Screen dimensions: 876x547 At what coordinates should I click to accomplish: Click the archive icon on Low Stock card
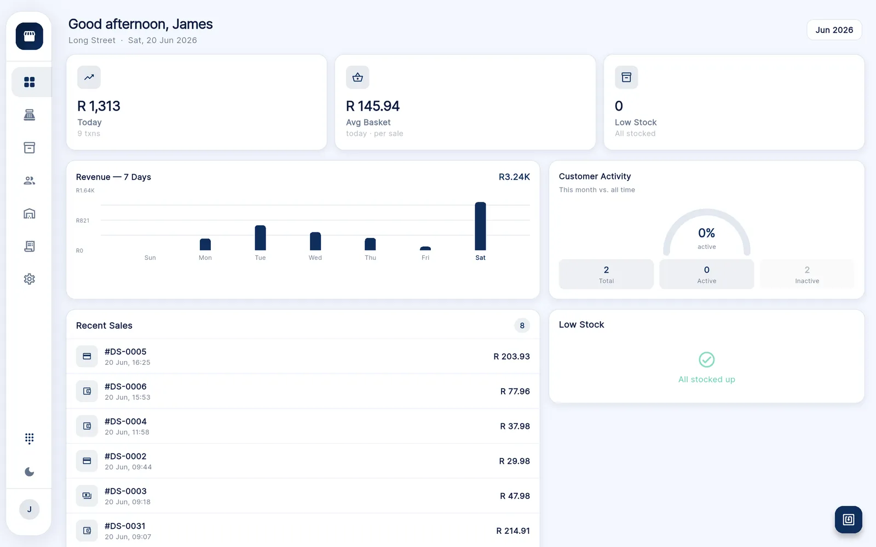pos(626,77)
